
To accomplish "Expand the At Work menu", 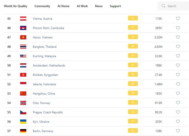I will 82,6.
